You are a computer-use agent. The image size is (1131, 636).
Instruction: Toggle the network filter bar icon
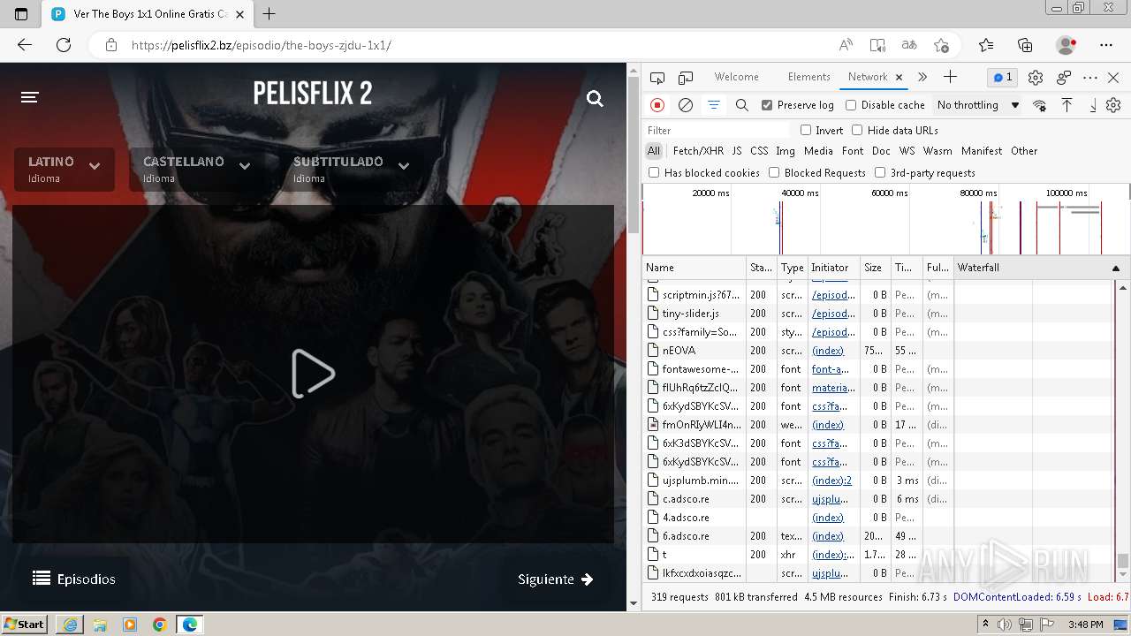pos(714,105)
